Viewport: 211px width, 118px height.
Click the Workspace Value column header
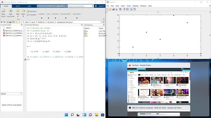(x=101, y=28)
